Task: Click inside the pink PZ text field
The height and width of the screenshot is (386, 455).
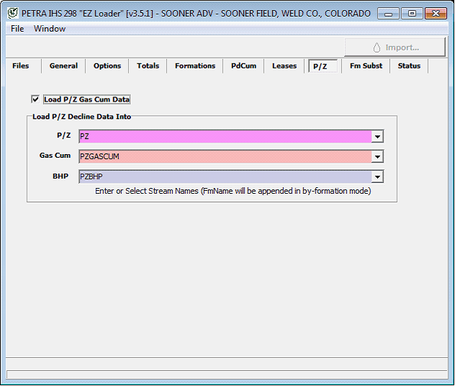Action: tap(223, 137)
